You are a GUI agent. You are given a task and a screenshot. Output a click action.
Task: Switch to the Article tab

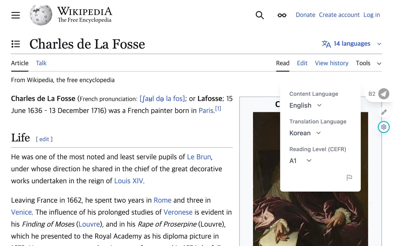point(20,63)
